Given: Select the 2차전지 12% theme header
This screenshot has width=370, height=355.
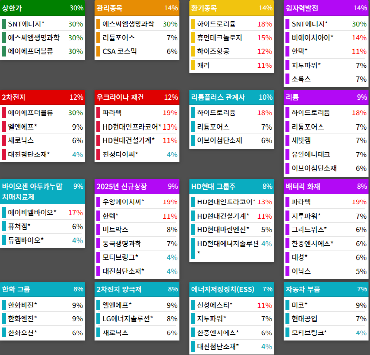Looking at the screenshot, I should tap(43, 97).
